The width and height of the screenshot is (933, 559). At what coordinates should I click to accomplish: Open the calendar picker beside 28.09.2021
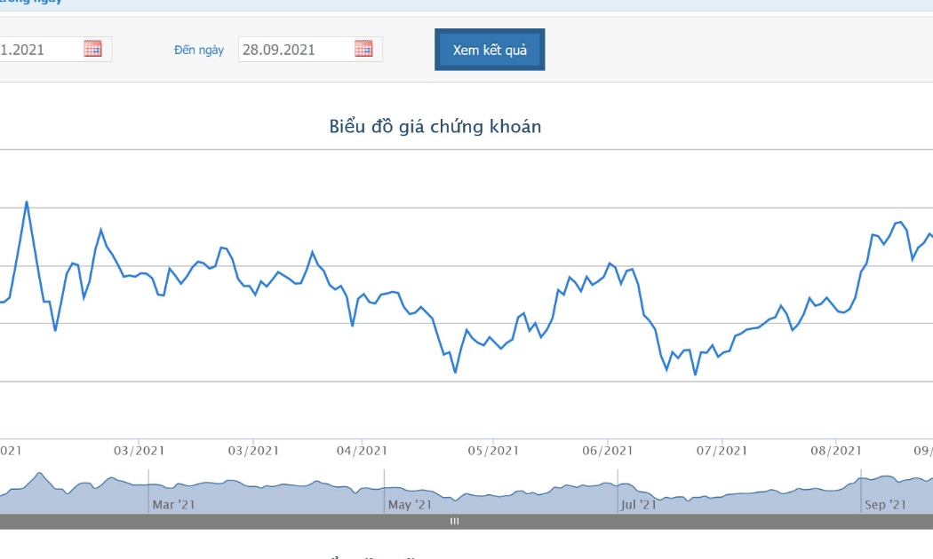[363, 49]
